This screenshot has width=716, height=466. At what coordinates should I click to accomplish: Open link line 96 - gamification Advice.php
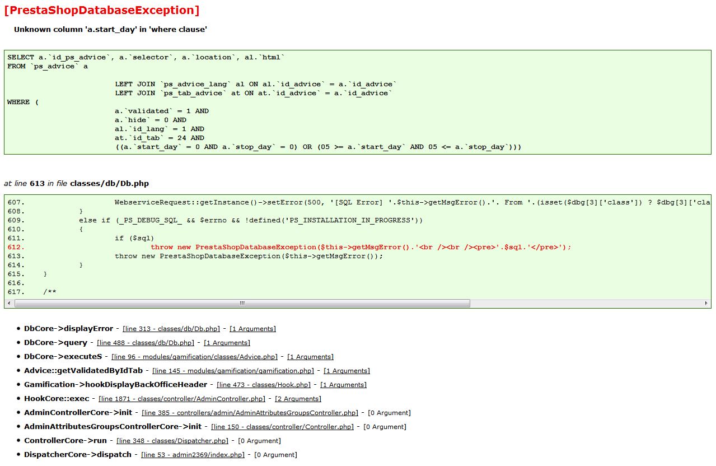[x=194, y=357]
